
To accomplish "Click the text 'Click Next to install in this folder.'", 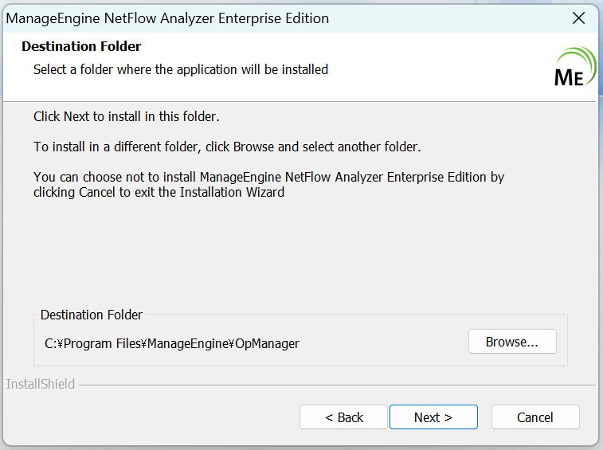I will click(127, 116).
